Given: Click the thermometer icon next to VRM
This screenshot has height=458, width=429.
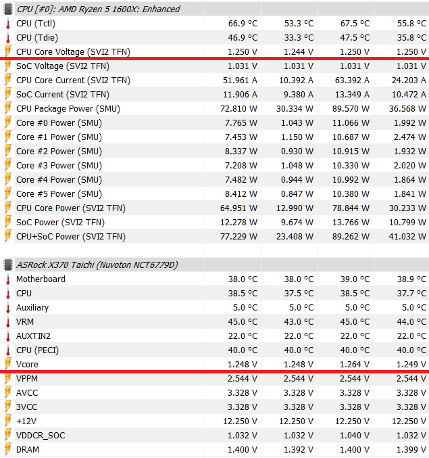Looking at the screenshot, I should (8, 322).
